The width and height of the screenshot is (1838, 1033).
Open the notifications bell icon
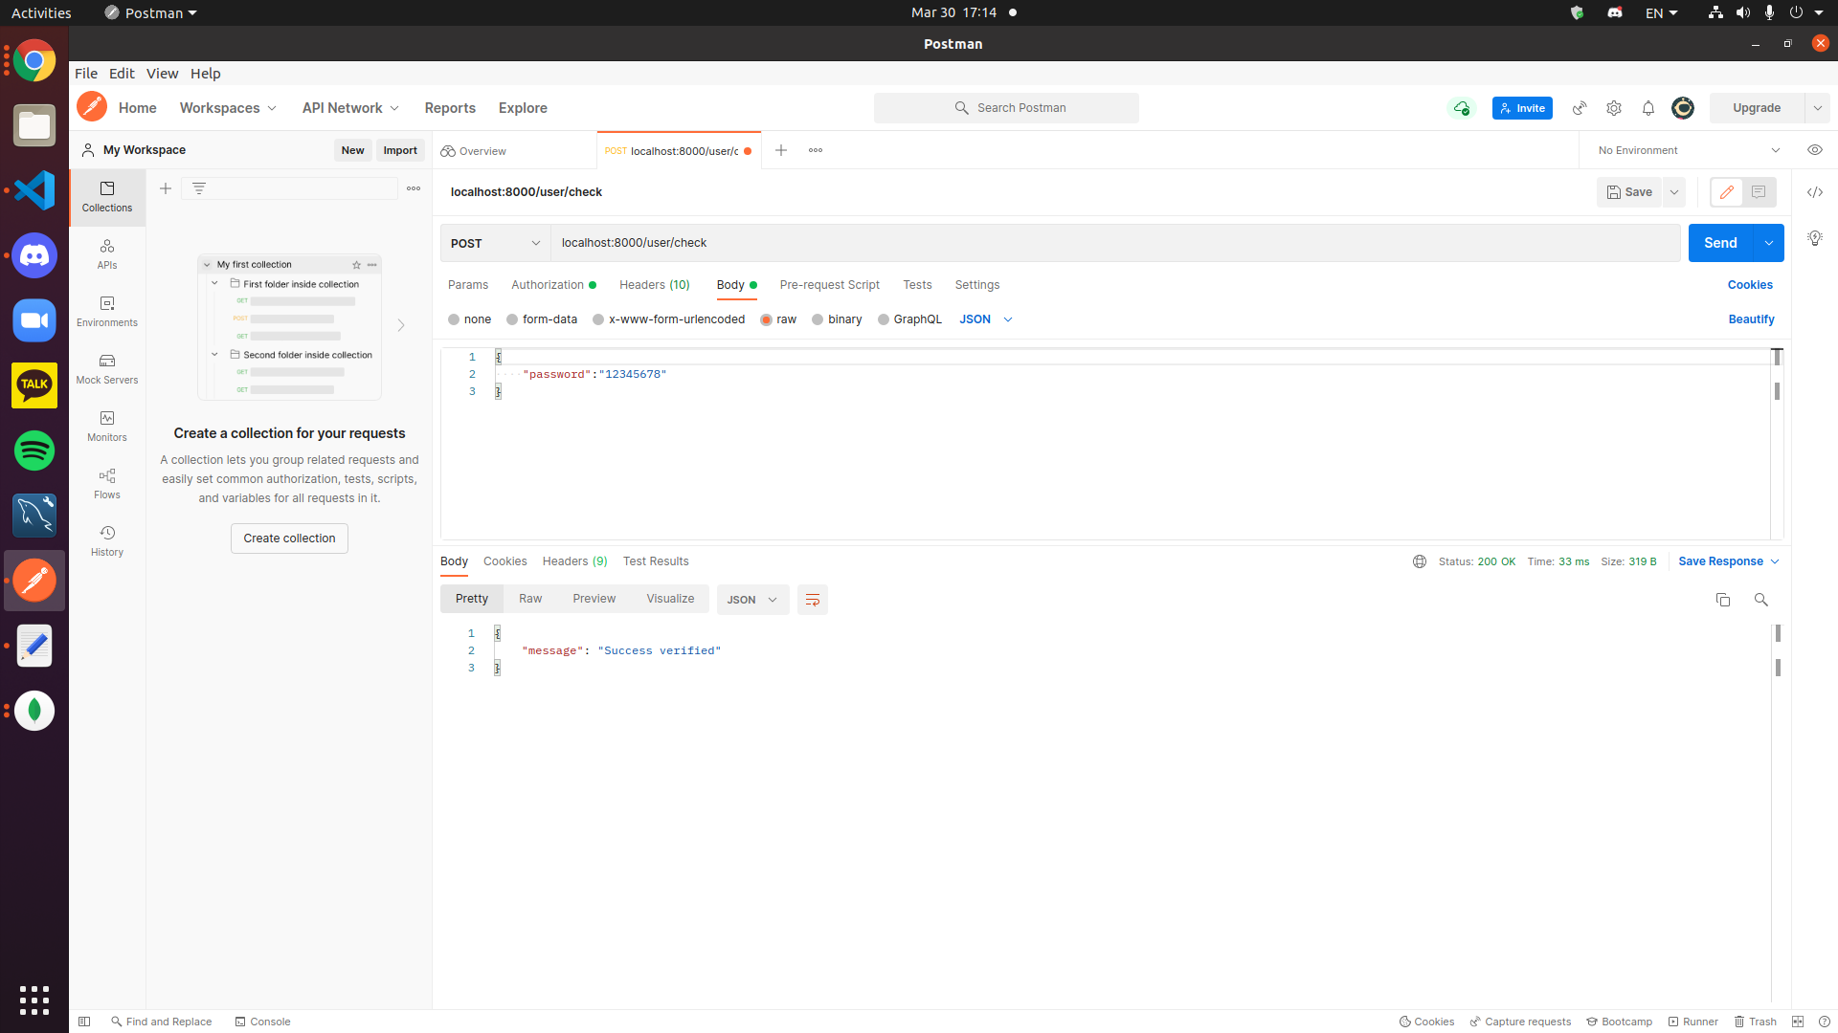[1648, 108]
